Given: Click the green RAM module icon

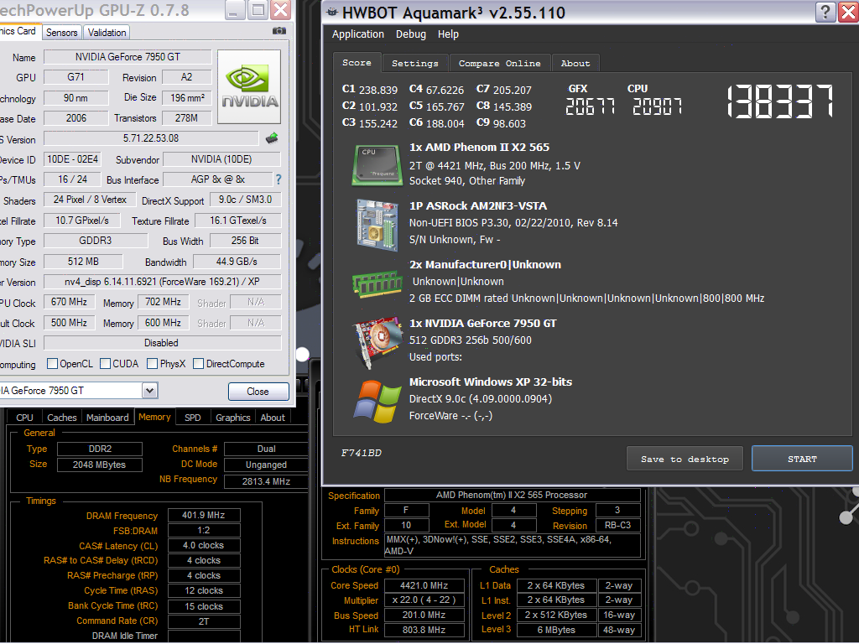Looking at the screenshot, I should click(x=377, y=283).
